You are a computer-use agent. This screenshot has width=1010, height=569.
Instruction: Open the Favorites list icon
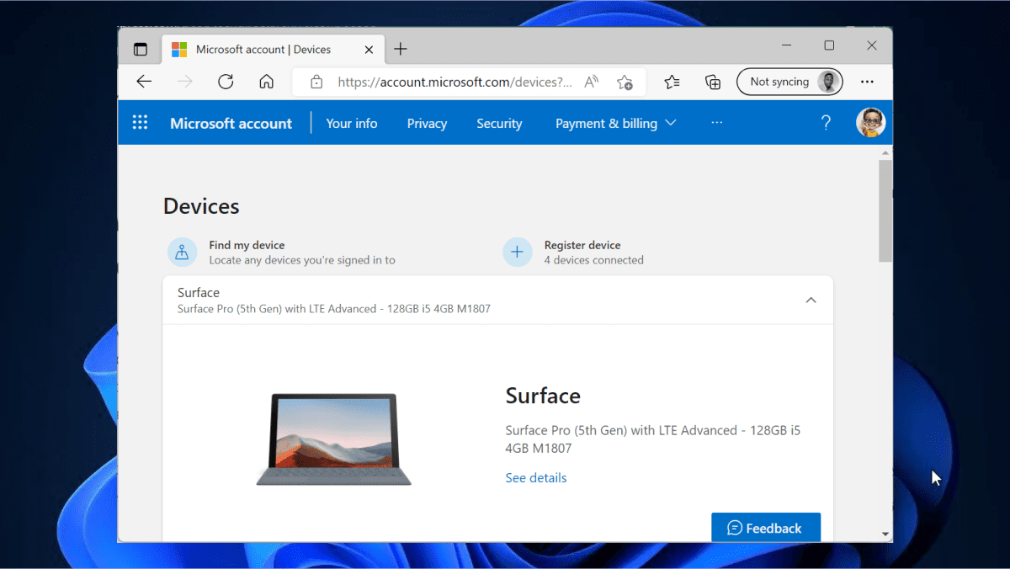[672, 82]
